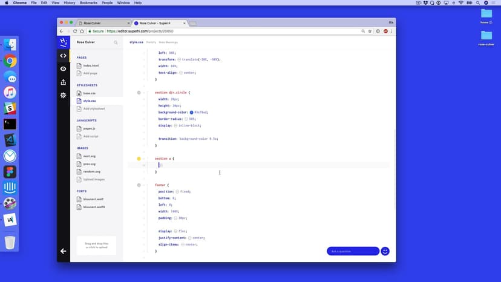
Task: Click the eye preview icon in the sidebar
Action: coord(64,69)
